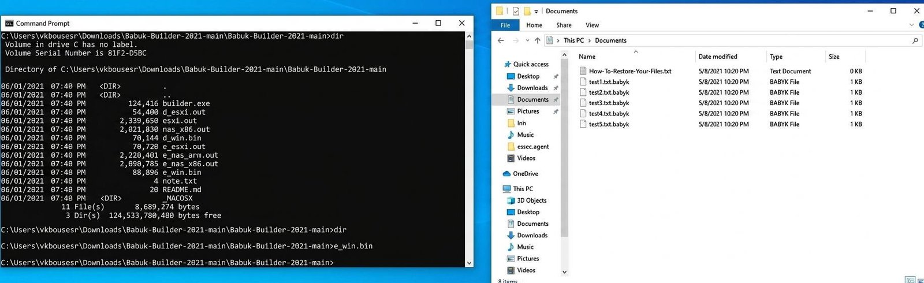
Task: Select the test1.txt.babyk file icon
Action: tap(583, 82)
